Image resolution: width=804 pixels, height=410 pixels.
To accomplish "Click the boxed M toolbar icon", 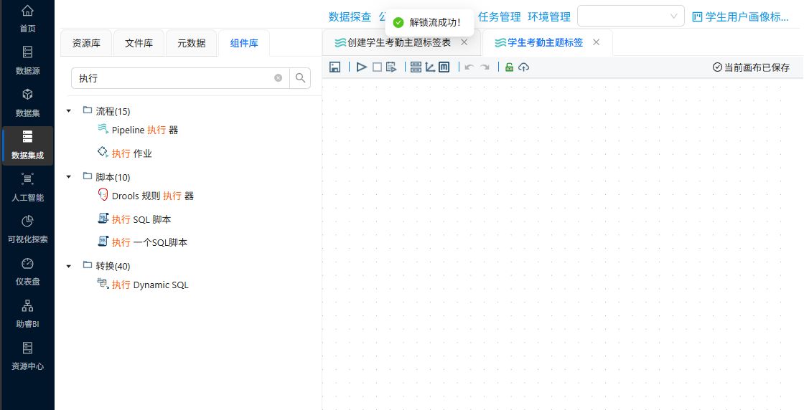I will tap(444, 67).
